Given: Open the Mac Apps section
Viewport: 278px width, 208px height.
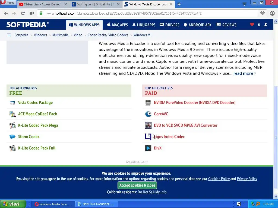Looking at the screenshot, I should click(x=117, y=25).
